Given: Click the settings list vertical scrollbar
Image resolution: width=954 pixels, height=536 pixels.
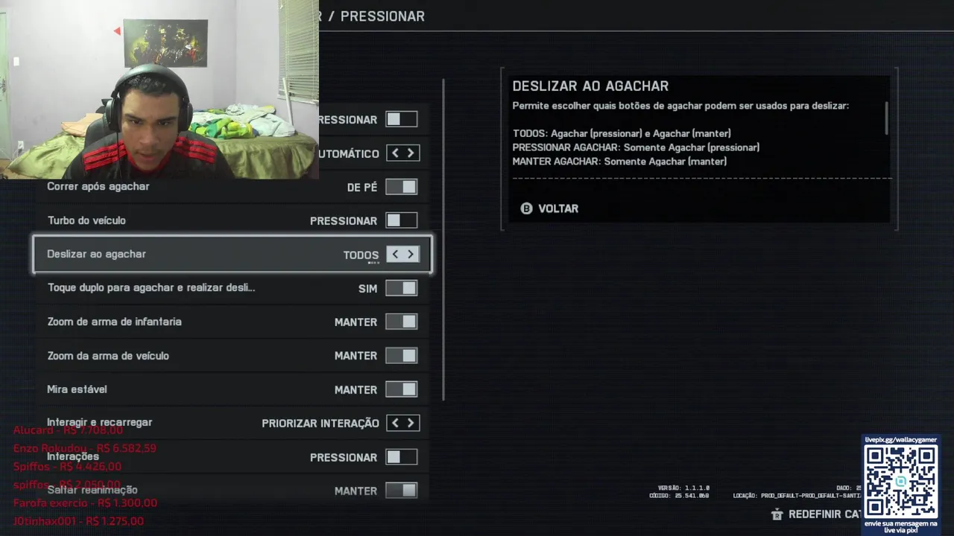Looking at the screenshot, I should click(x=443, y=240).
